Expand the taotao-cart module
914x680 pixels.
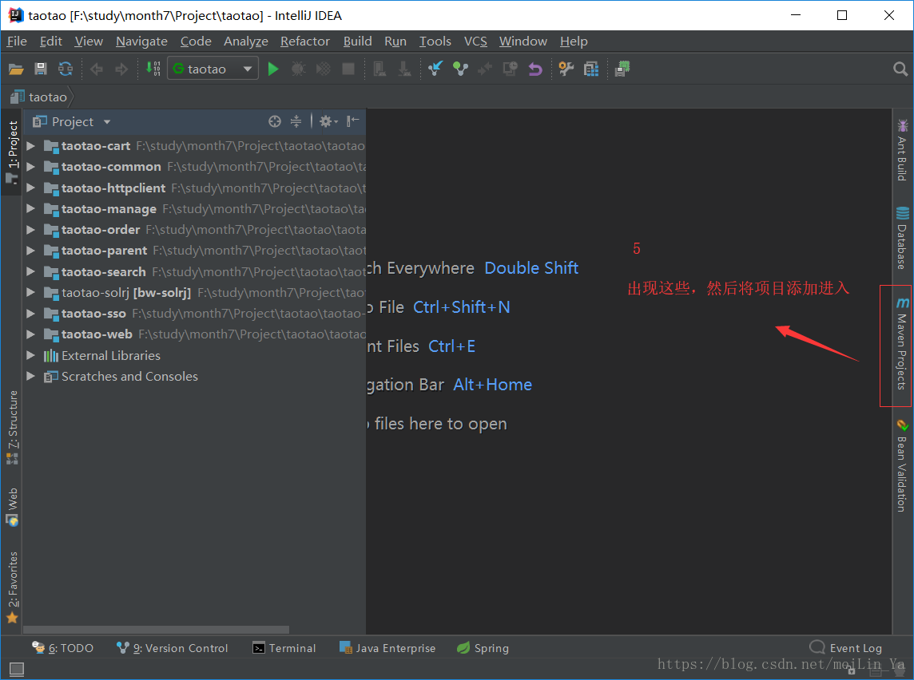[31, 146]
